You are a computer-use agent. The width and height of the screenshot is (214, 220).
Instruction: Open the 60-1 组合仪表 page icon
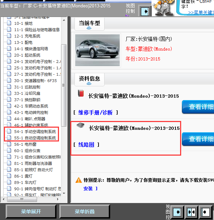(x=9, y=150)
